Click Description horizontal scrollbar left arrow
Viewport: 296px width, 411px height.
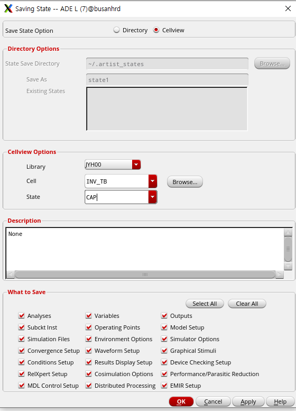pos(10,275)
